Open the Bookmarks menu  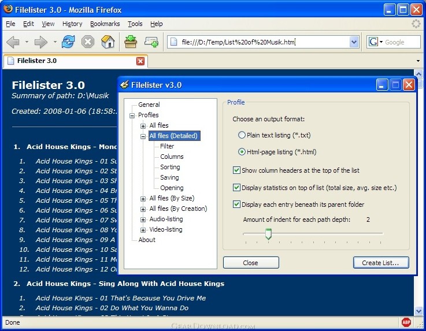(x=105, y=24)
